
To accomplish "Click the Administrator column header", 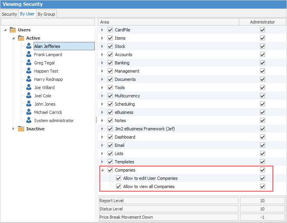I will point(262,22).
